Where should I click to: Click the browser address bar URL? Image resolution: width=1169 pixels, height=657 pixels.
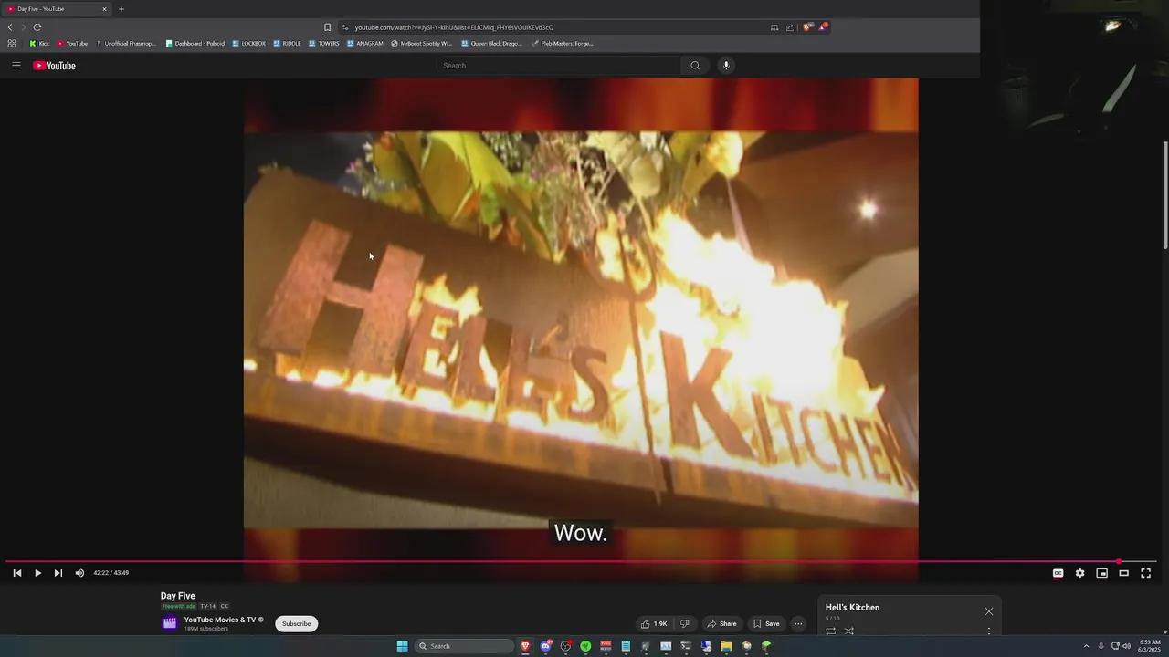coord(454,27)
